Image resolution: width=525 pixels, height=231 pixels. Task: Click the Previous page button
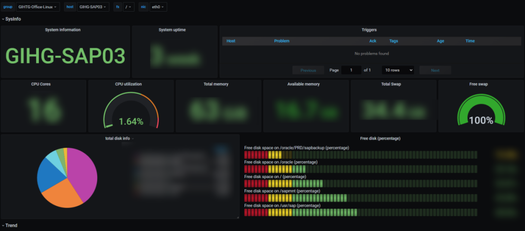click(x=308, y=70)
